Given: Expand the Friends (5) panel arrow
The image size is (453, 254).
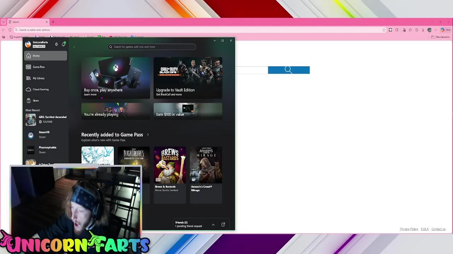Looking at the screenshot, I should [x=213, y=225].
